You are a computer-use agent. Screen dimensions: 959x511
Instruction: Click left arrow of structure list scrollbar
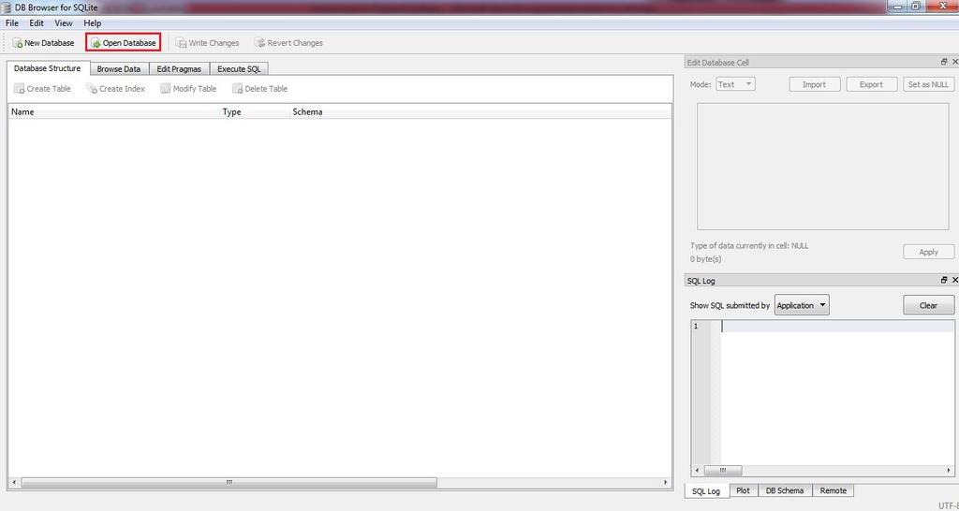(x=14, y=482)
